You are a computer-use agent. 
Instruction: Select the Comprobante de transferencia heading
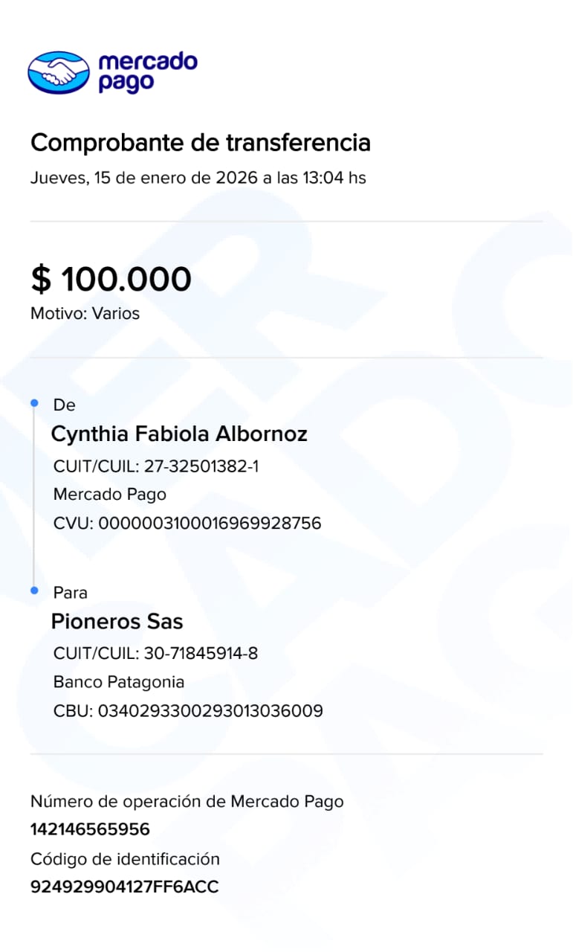tap(200, 142)
